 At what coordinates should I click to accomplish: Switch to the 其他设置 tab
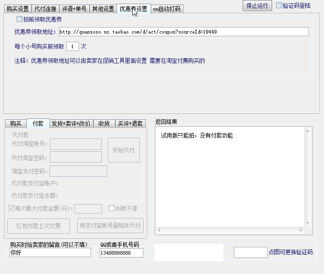pos(103,9)
